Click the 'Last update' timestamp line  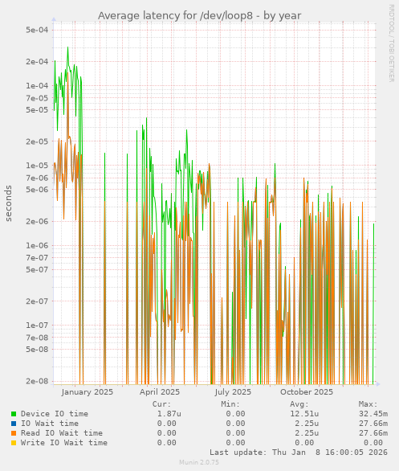[x=299, y=452]
